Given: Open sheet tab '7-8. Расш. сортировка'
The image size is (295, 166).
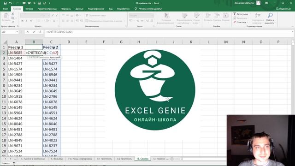Looking at the screenshot, I should [80, 159].
